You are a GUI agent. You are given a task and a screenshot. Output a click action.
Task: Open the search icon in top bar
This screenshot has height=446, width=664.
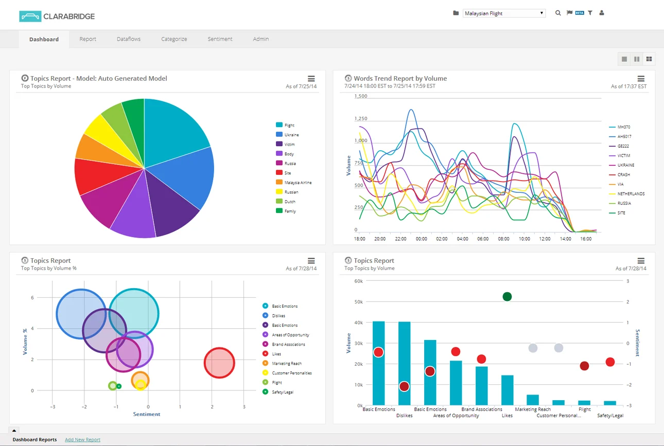click(558, 12)
